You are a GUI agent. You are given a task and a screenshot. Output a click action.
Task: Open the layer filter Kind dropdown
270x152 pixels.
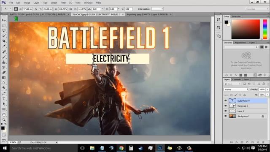(x=232, y=84)
